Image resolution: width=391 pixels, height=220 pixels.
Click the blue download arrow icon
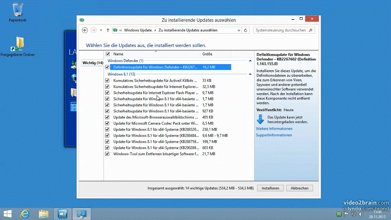[x=260, y=119]
